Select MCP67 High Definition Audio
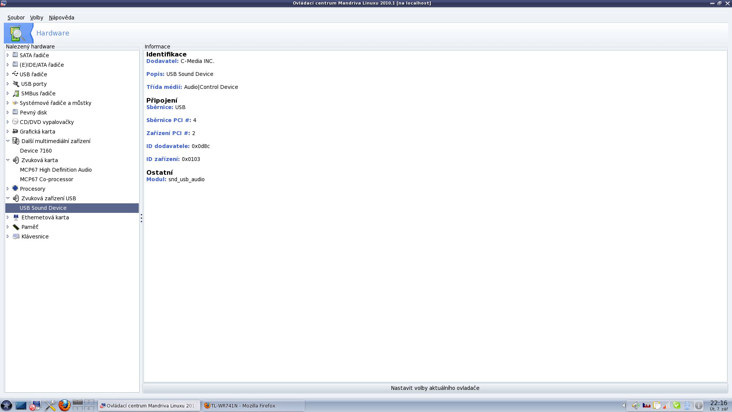The width and height of the screenshot is (732, 412). 56,170
